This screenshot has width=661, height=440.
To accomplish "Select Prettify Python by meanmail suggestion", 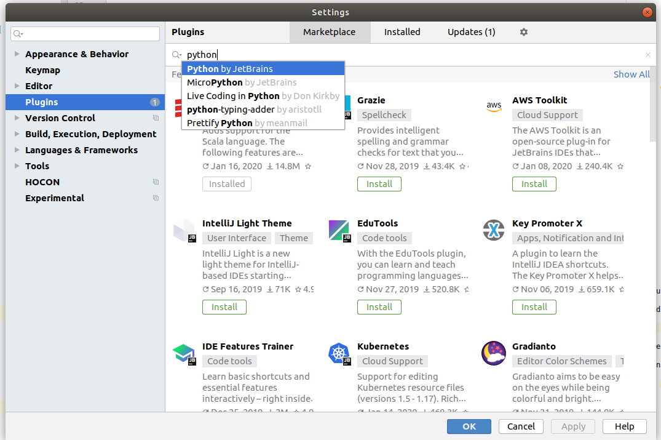I will pos(263,122).
